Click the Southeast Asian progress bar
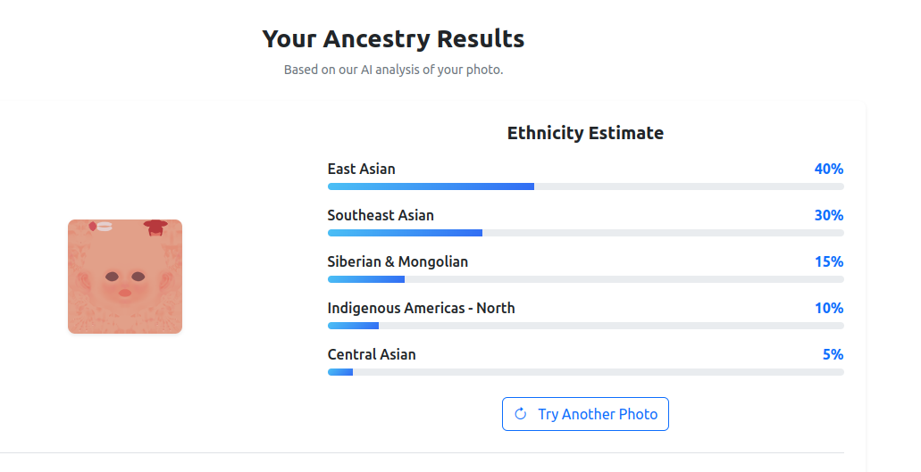921x472 pixels. pyautogui.click(x=585, y=233)
